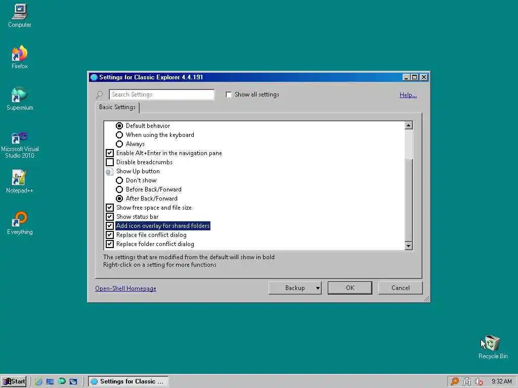This screenshot has height=388, width=518.
Task: Switch to the Basic Settings tab
Action: (x=117, y=107)
